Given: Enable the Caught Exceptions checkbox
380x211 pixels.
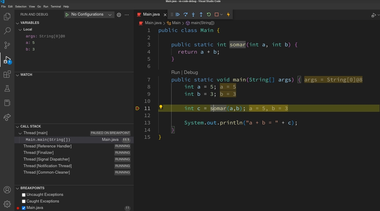Looking at the screenshot, I should (x=24, y=201).
